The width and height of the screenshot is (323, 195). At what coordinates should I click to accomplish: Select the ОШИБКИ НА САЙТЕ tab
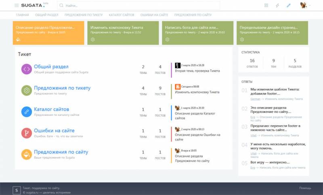click(154, 15)
